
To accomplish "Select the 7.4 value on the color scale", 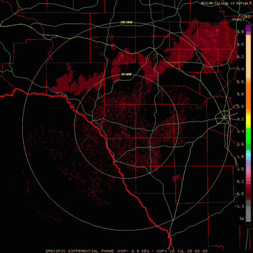I will tap(240, 69).
